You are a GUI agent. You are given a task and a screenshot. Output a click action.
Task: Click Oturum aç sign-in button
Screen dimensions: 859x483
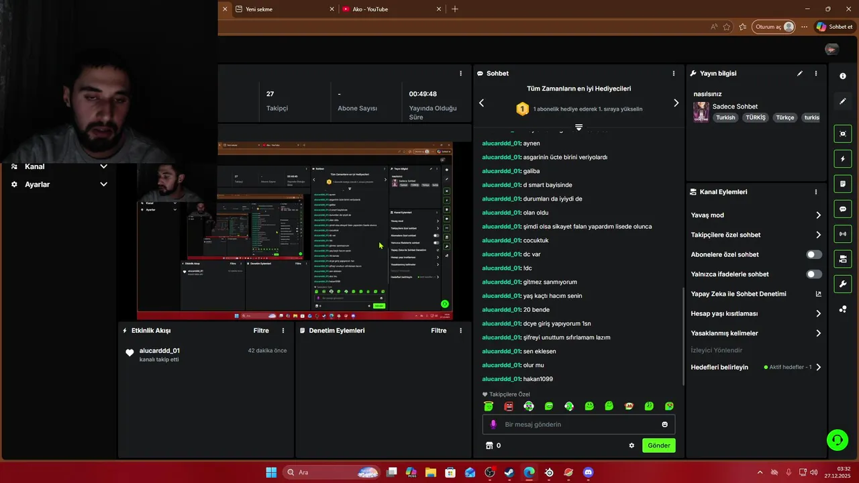774,27
